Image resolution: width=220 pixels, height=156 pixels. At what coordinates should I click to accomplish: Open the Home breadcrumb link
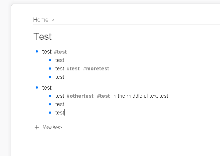[x=41, y=20]
